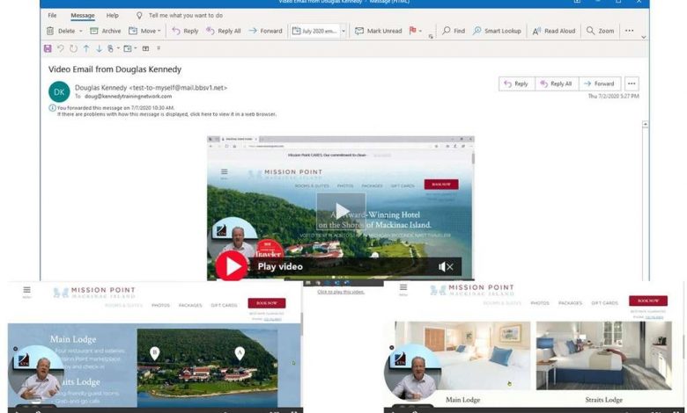Click Reply All button in the message header
The width and height of the screenshot is (687, 413).
(x=557, y=83)
